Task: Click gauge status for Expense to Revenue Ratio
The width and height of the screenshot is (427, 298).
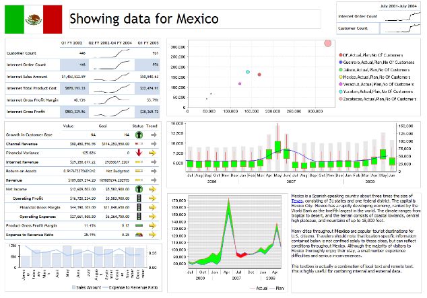Action: (139, 234)
